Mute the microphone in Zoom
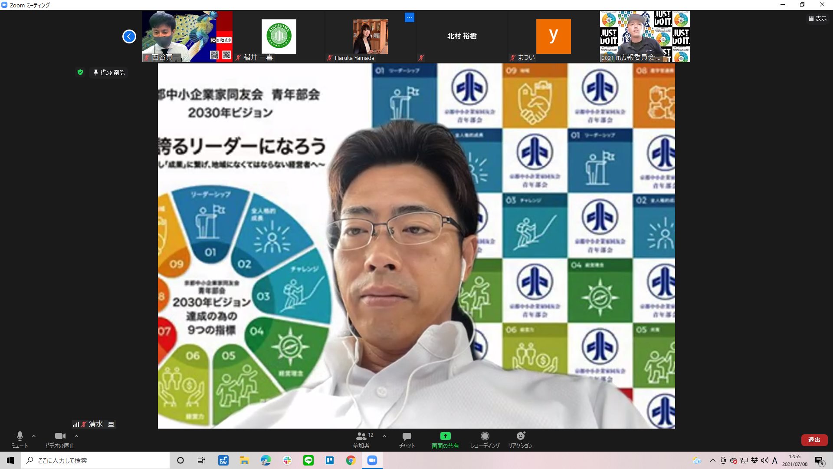This screenshot has width=833, height=469. click(x=20, y=439)
